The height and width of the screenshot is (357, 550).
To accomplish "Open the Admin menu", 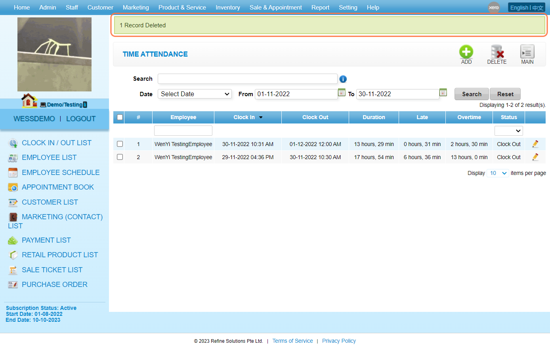I will (48, 8).
